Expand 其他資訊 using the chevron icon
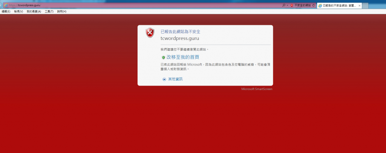This screenshot has width=386, height=153. coord(164,79)
